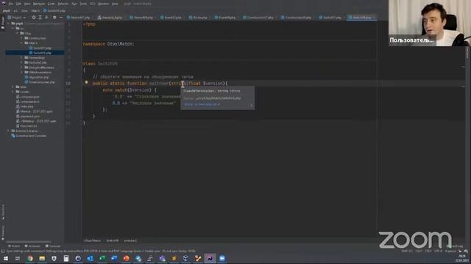Open PowerPoint from the taskbar
Viewport: 471px width, 264px height.
[126, 258]
